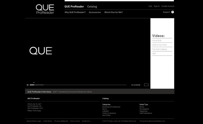Click the Support text link

[x=166, y=12]
